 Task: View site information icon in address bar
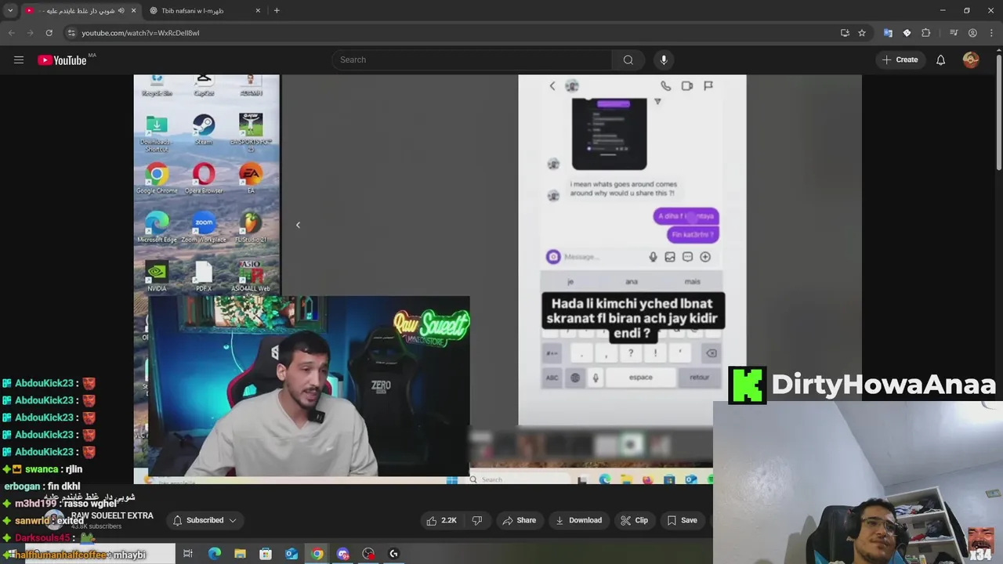[71, 33]
